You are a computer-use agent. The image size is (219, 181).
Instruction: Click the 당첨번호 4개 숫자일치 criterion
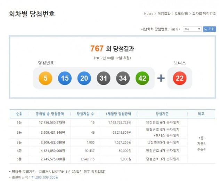[163, 151]
